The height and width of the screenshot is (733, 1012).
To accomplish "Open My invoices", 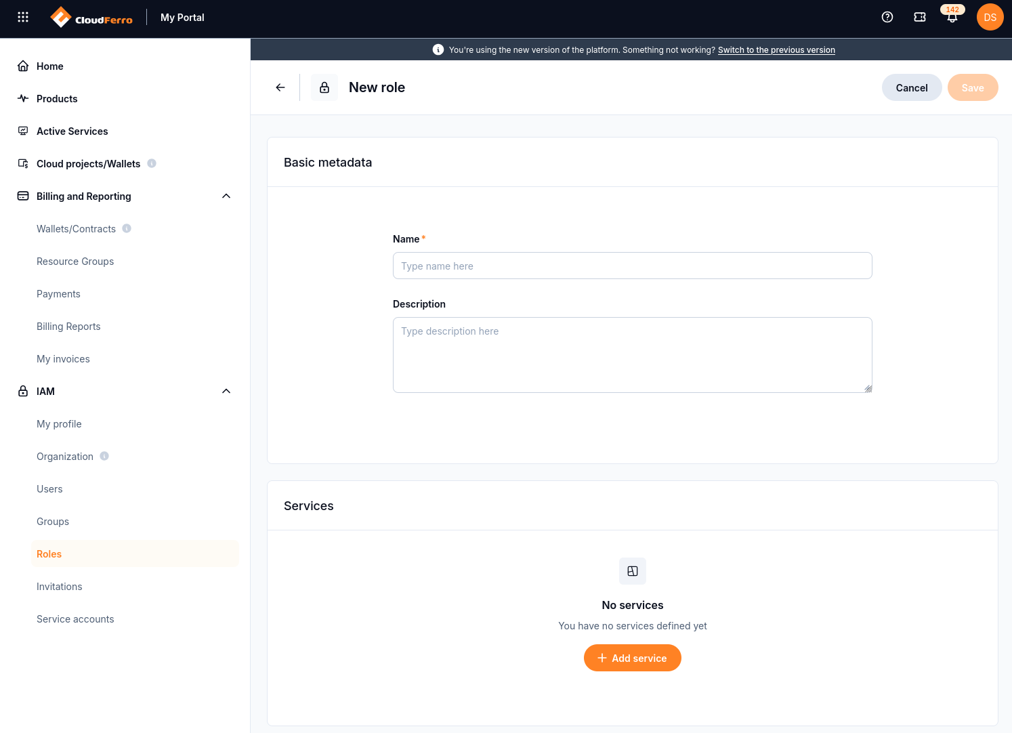I will click(x=63, y=359).
